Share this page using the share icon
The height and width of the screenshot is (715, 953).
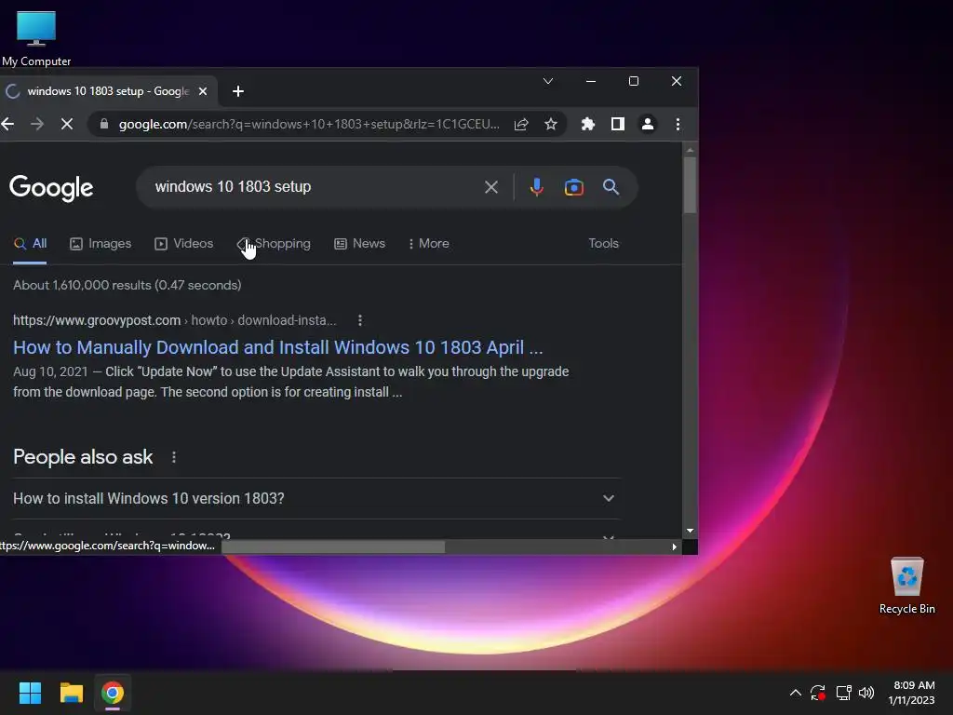click(x=521, y=124)
